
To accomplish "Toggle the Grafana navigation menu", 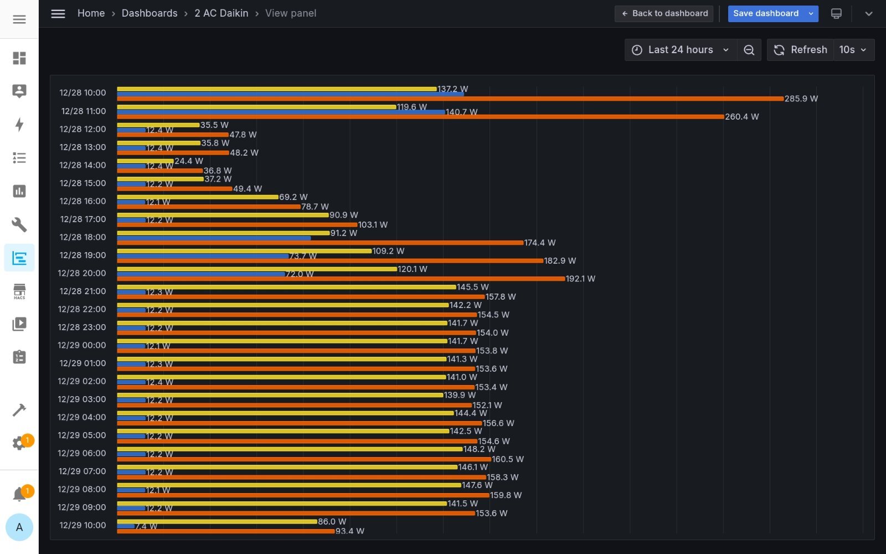I will coord(58,13).
